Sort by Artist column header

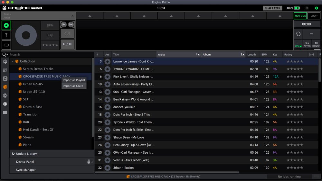click(x=178, y=55)
